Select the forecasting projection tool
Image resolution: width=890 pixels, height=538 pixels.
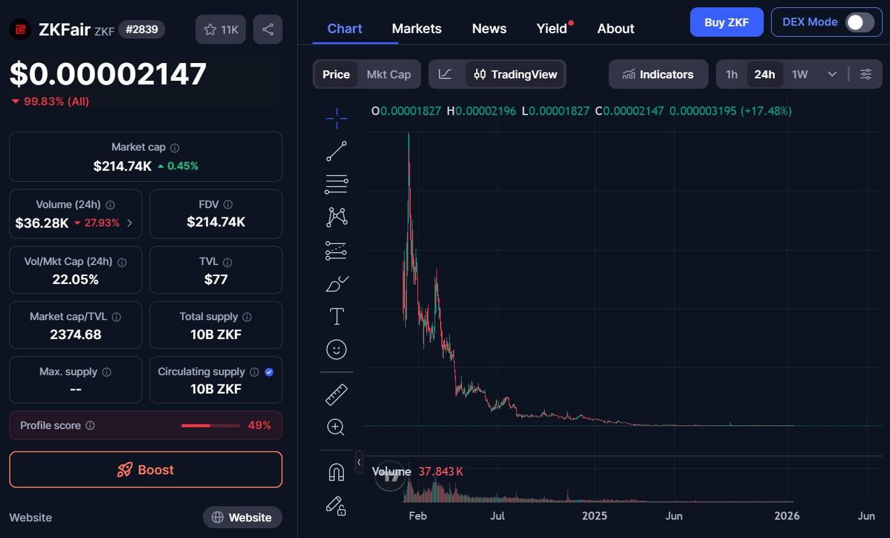click(337, 250)
